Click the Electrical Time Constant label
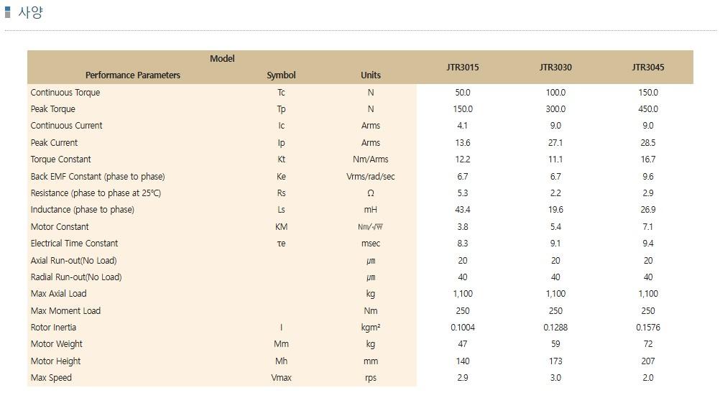720x398 pixels. (x=75, y=244)
